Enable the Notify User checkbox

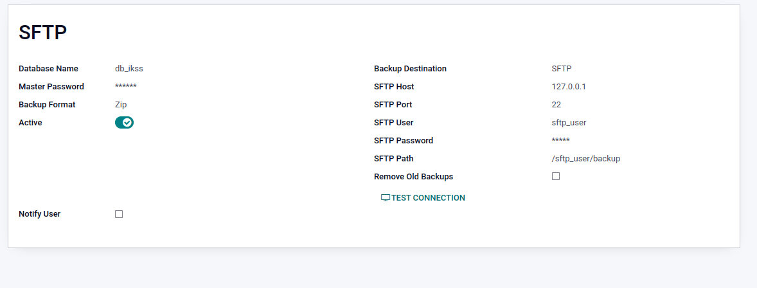[x=119, y=214]
